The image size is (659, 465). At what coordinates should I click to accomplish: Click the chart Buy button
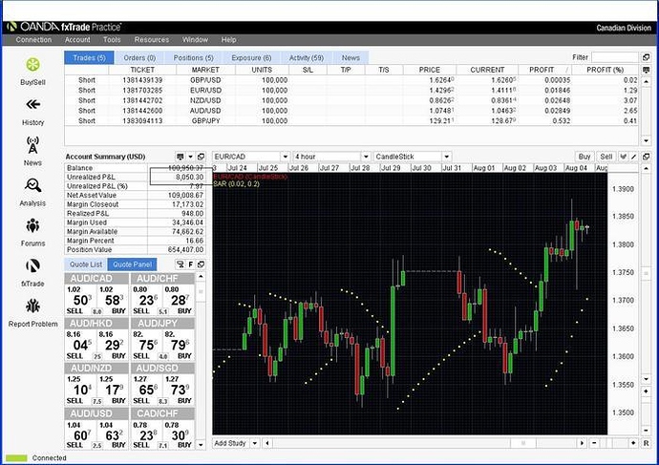point(585,157)
